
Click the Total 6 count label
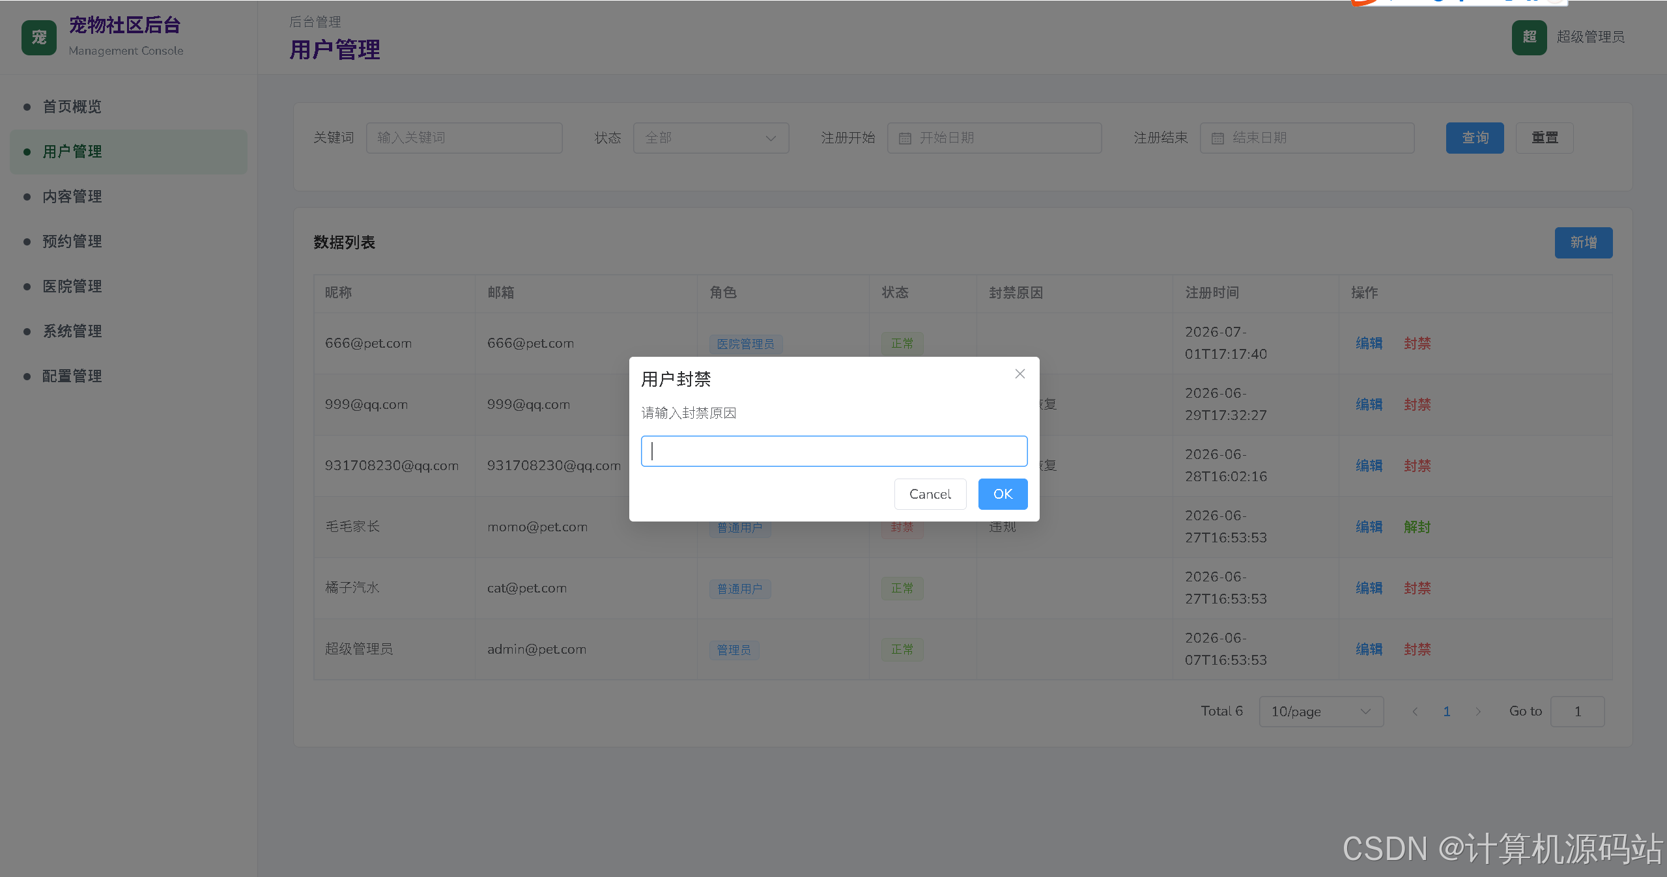pos(1221,711)
